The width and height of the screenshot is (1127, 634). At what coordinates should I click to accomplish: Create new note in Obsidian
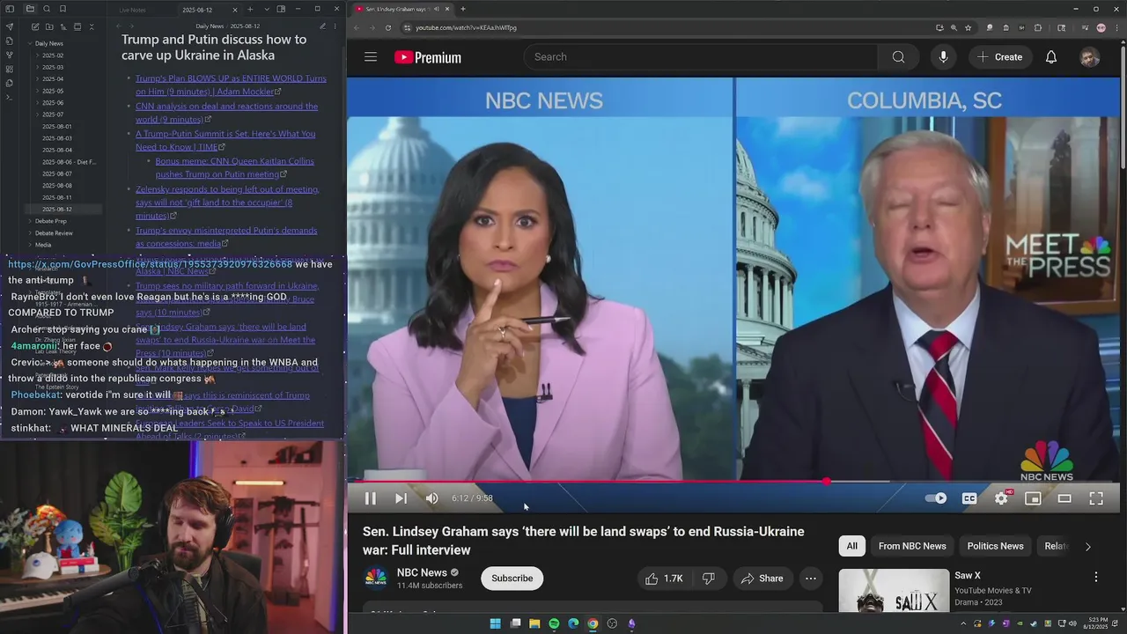click(35, 27)
